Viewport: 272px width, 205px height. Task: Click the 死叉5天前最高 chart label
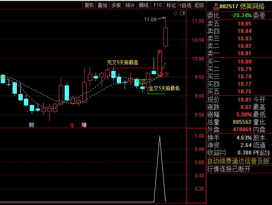123,63
